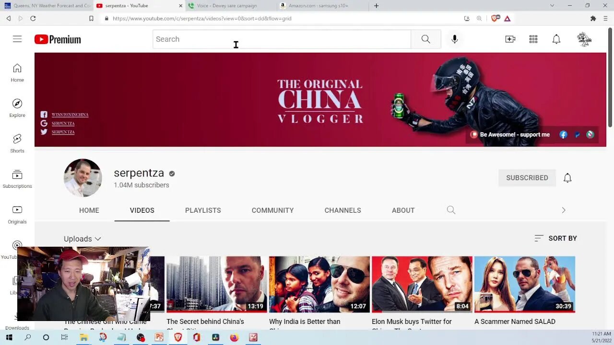Open the tab list chevron in title bar
This screenshot has height=345, width=614.
tap(552, 6)
